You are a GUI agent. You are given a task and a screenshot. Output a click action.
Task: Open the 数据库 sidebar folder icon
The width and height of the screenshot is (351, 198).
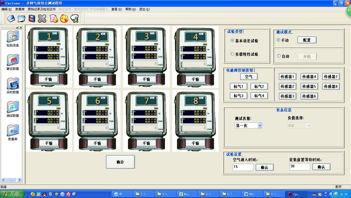(x=13, y=130)
